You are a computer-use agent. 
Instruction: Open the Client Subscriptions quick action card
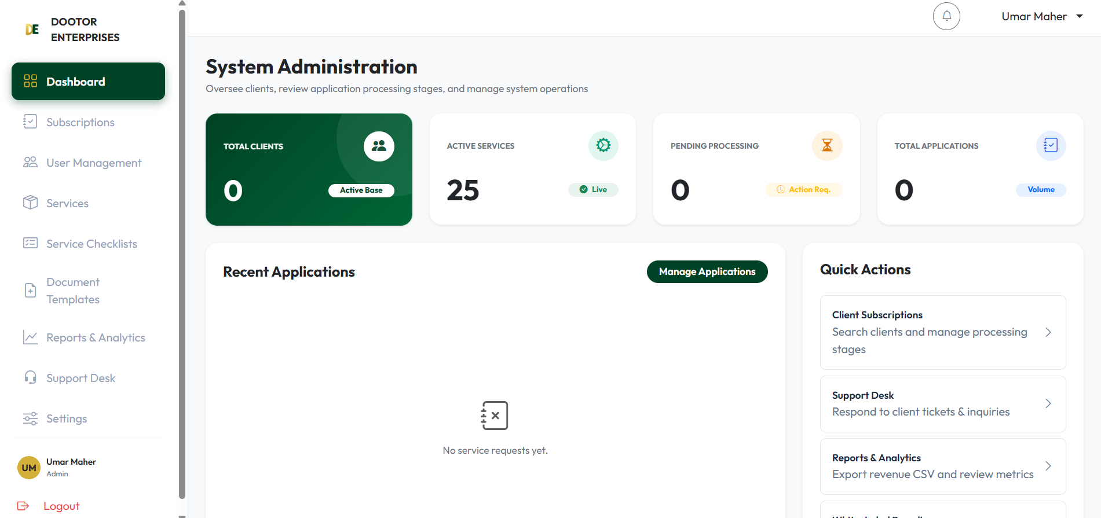(x=943, y=332)
